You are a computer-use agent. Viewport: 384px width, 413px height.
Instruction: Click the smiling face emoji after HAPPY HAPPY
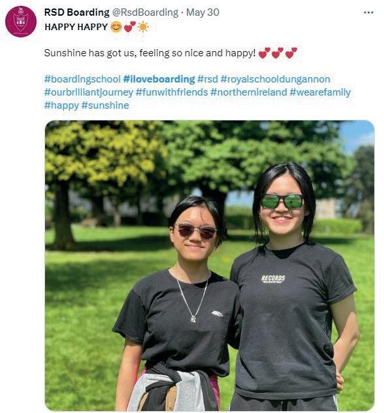pos(116,27)
